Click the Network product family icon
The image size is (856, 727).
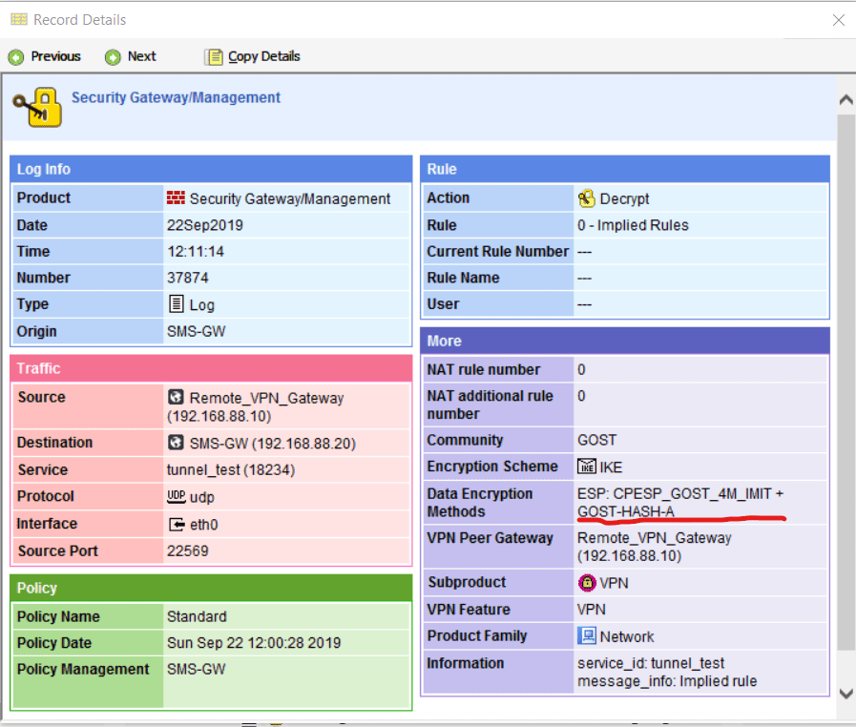tap(587, 636)
